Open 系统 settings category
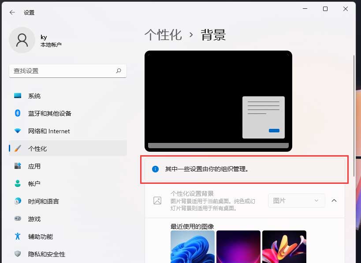Viewport: 361px width, 263px height. tap(34, 96)
